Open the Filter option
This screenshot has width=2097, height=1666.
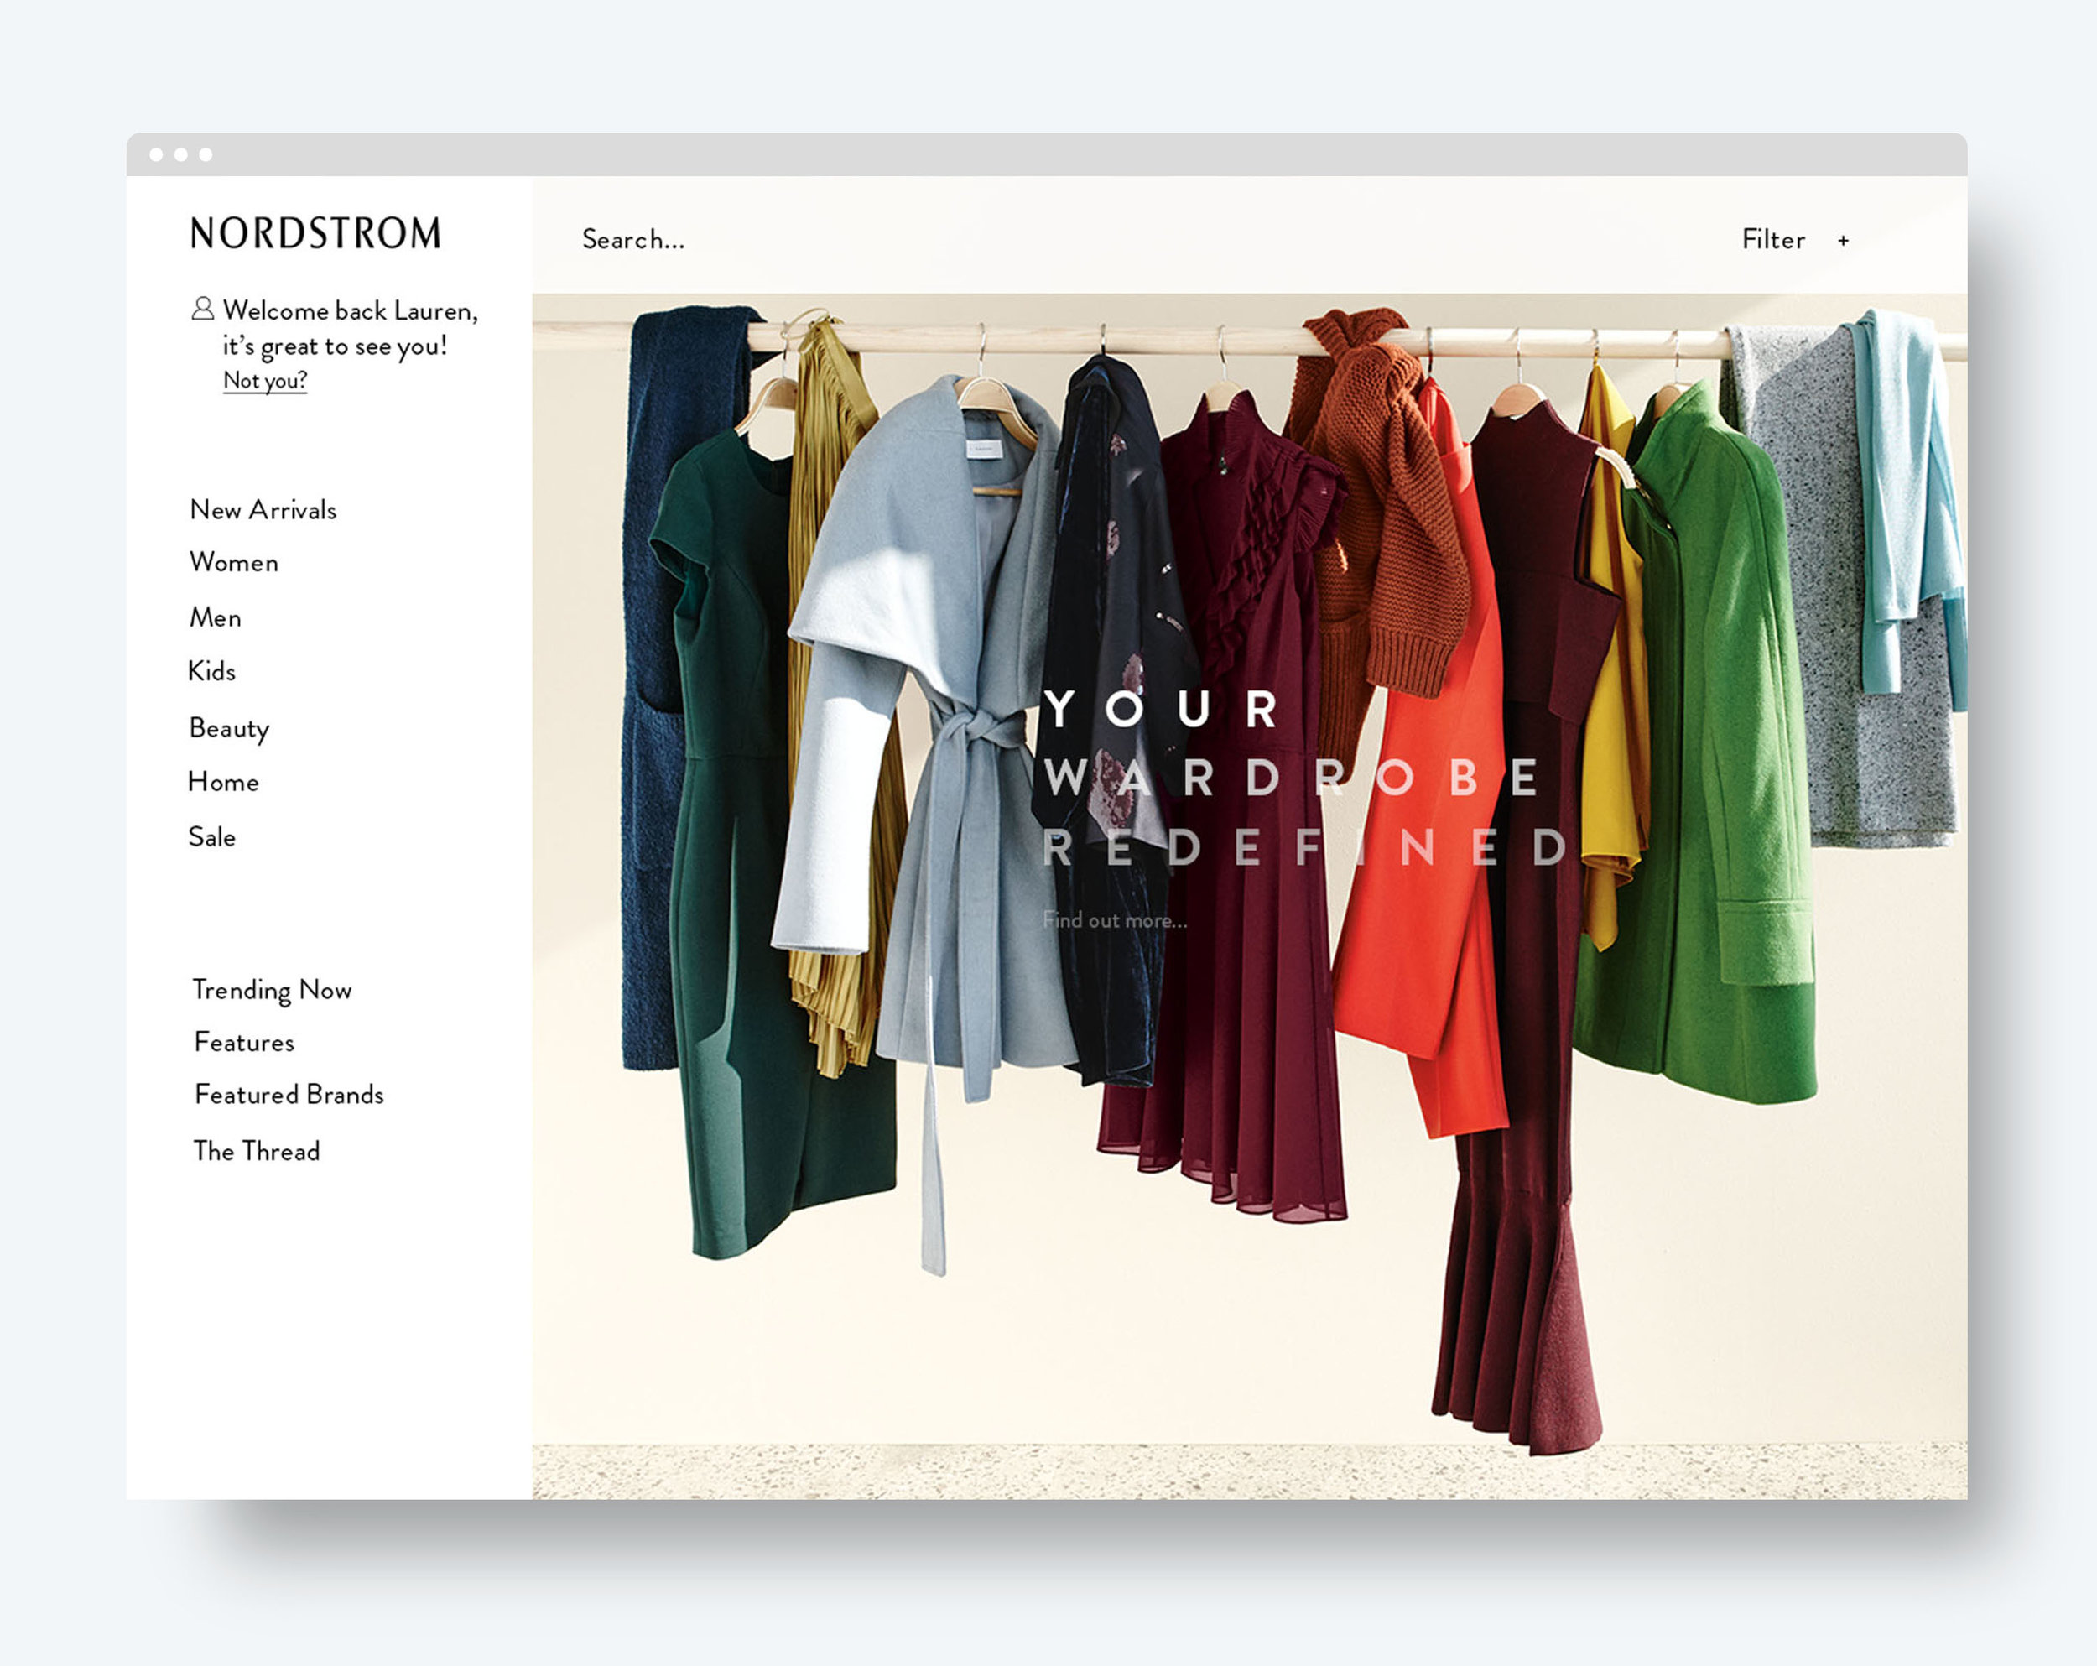(1773, 239)
